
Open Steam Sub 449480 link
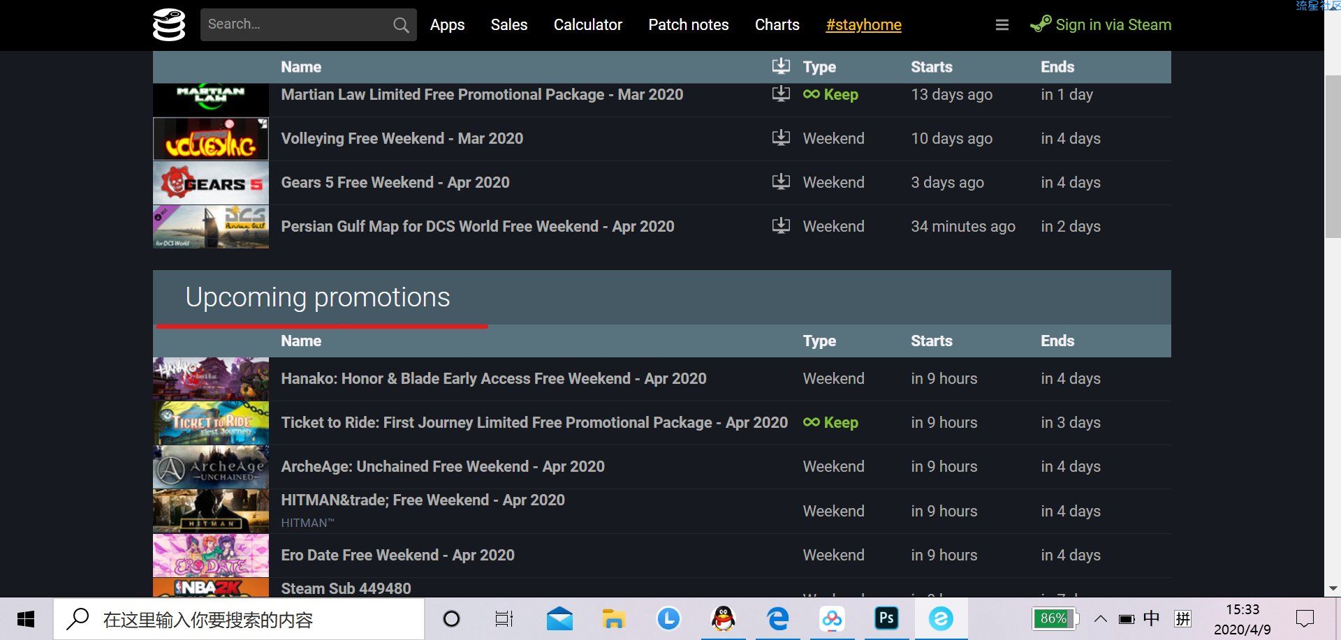346,588
